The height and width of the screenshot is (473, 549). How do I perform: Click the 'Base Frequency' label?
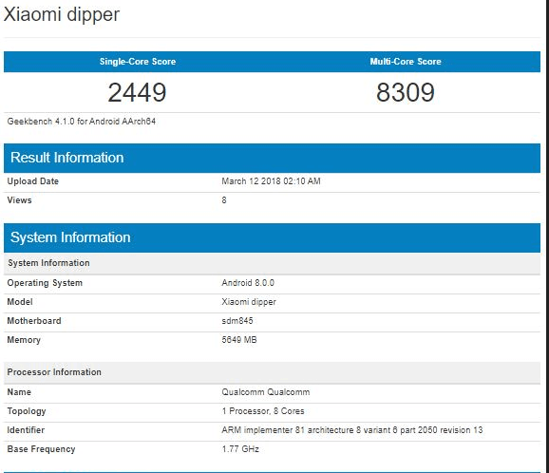tap(41, 449)
